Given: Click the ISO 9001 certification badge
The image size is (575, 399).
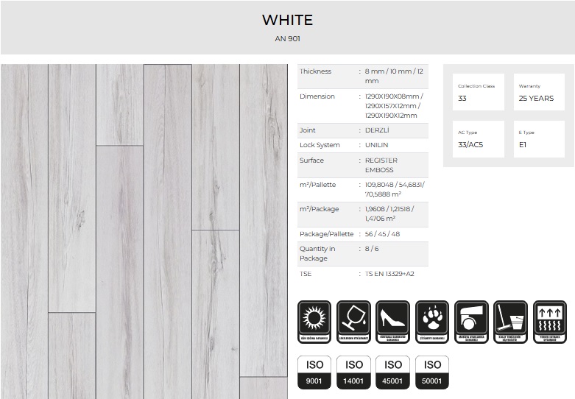Looking at the screenshot, I should point(315,372).
